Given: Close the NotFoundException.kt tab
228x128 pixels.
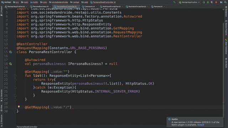Looking at the screenshot, I should click(x=123, y=6).
